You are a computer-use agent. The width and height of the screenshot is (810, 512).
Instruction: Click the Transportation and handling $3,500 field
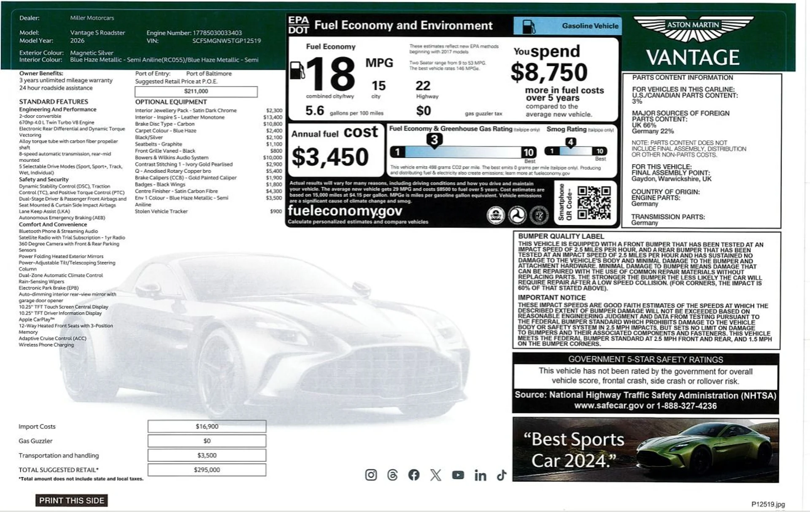[x=207, y=455]
